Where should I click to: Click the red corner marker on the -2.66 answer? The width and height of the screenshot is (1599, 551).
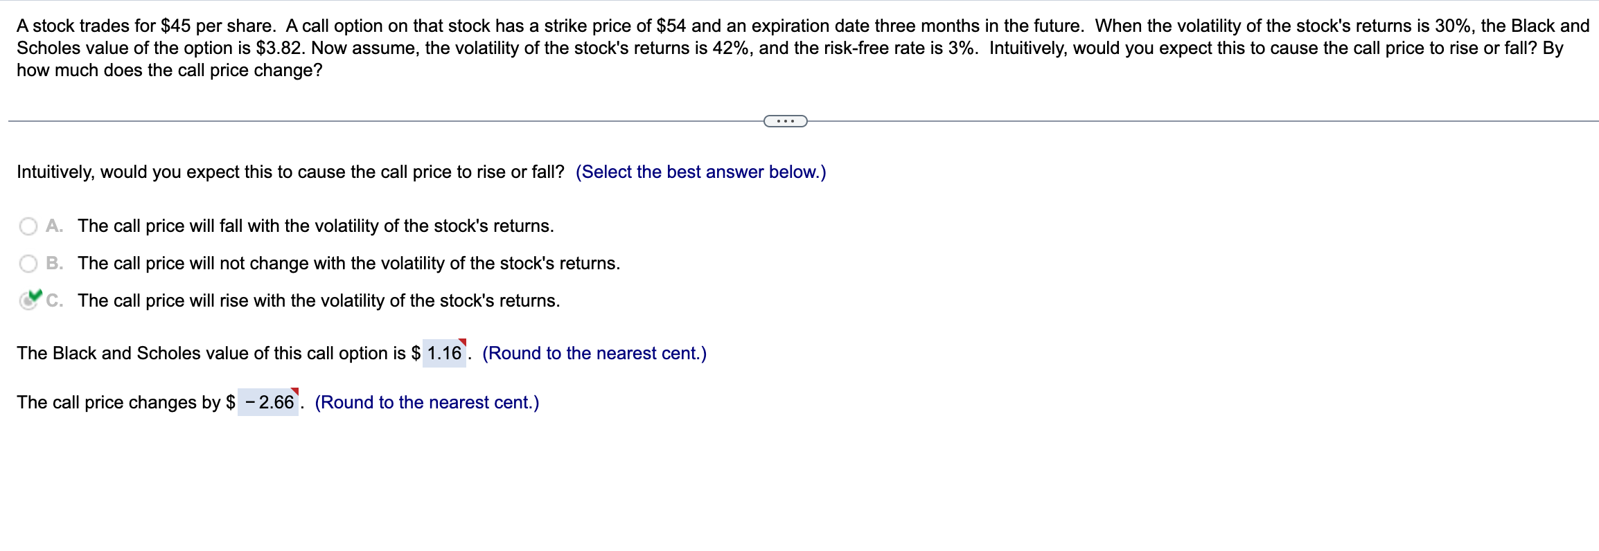[x=296, y=391]
